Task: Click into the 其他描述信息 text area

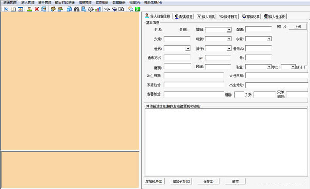Action: tap(226, 143)
